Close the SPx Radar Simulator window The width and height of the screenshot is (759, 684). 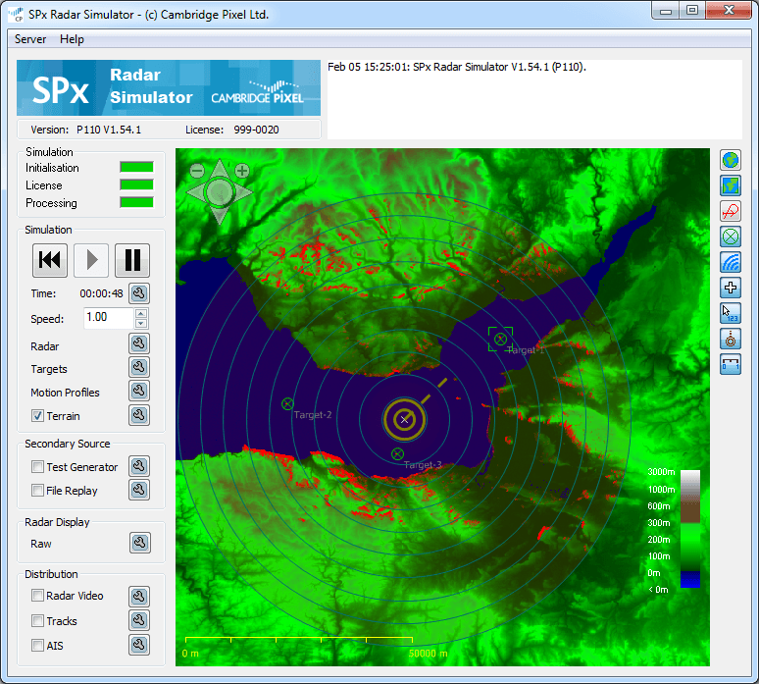click(729, 10)
